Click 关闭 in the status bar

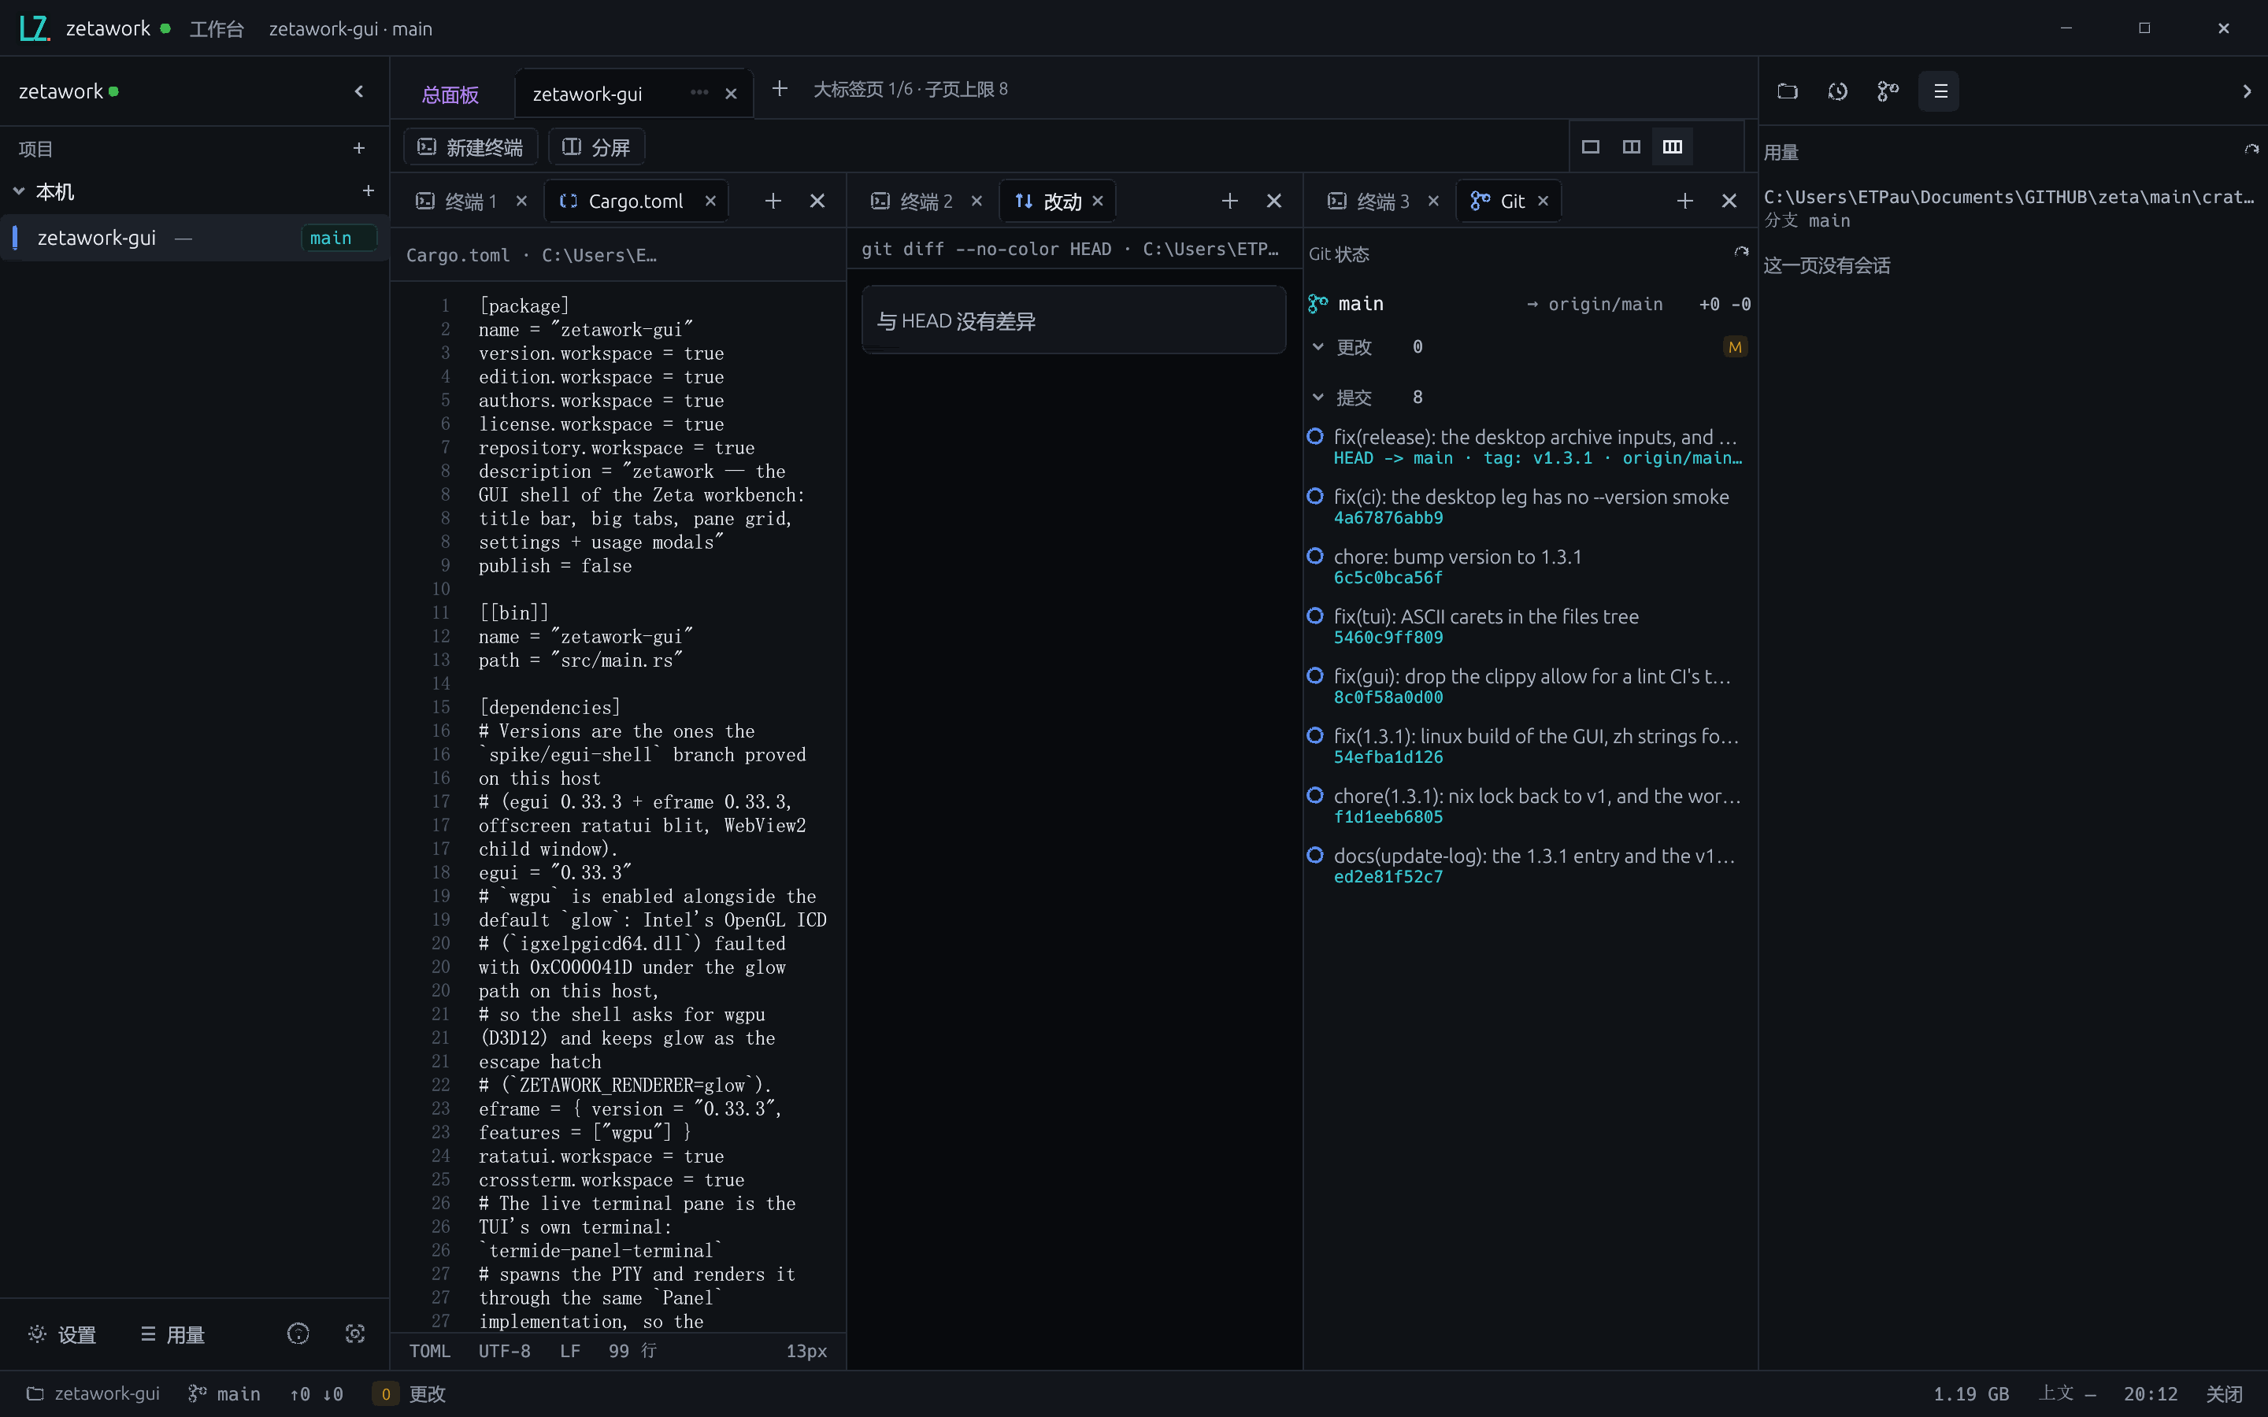2224,1394
